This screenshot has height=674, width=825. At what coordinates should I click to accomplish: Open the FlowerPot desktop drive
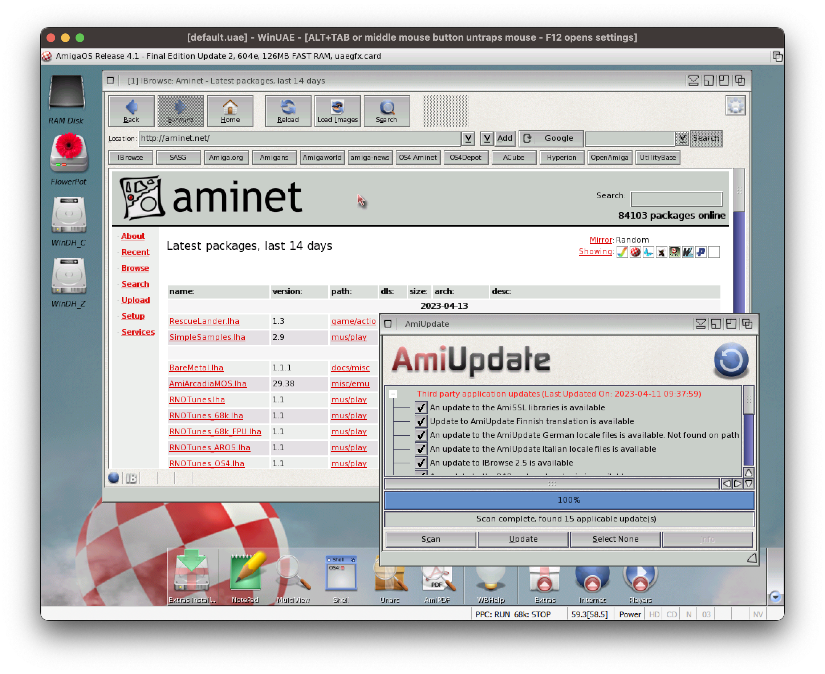coord(69,152)
